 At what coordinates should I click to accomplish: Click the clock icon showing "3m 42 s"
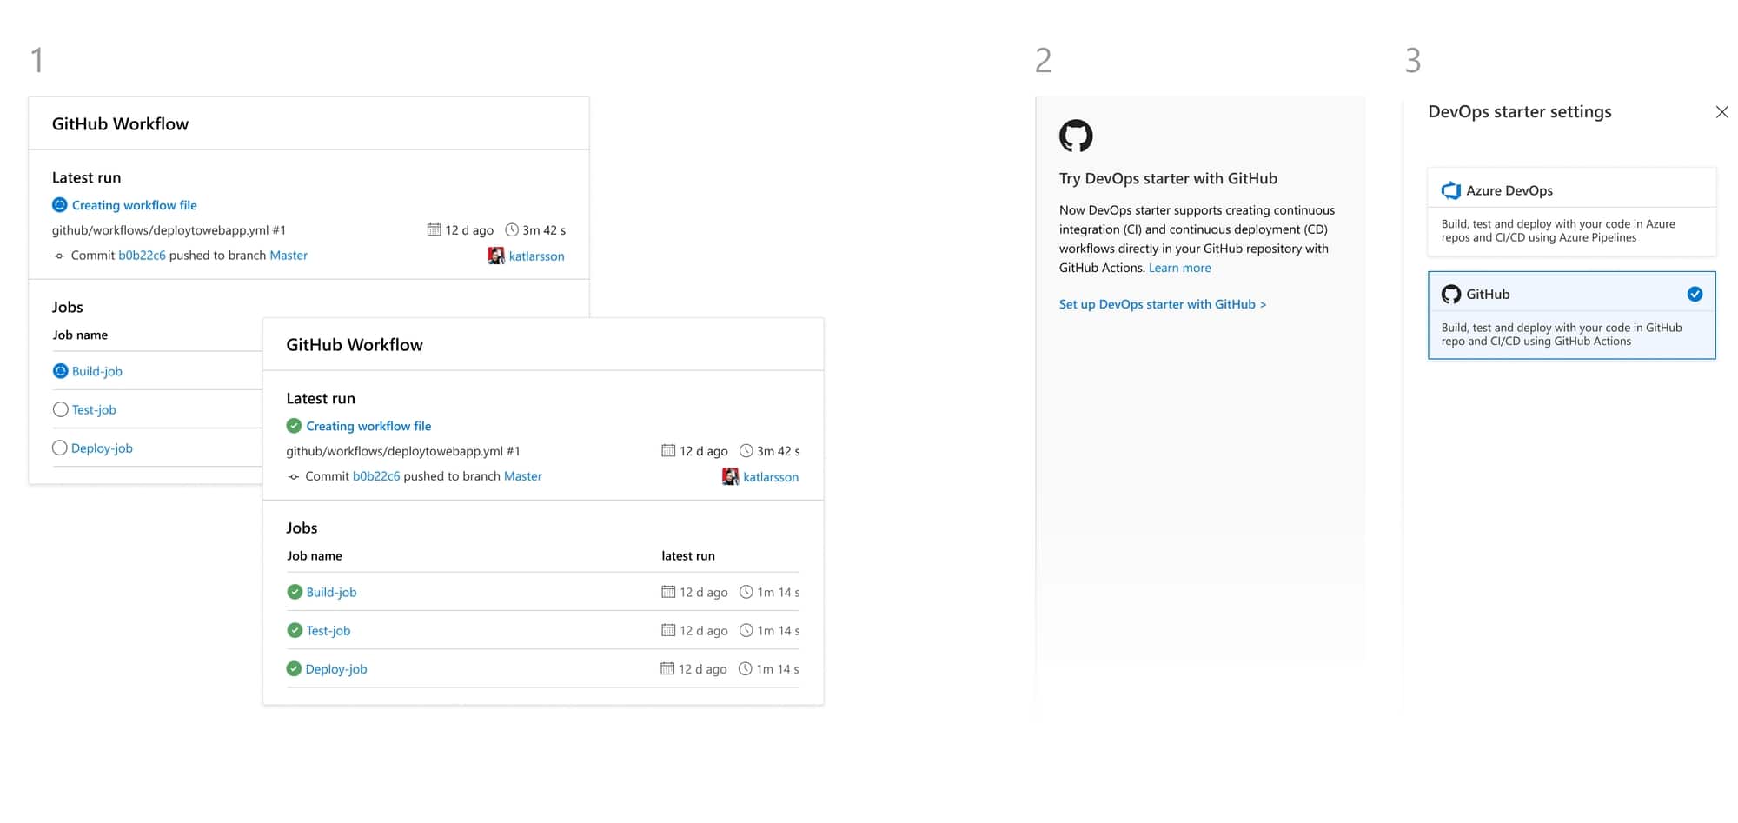pos(513,229)
